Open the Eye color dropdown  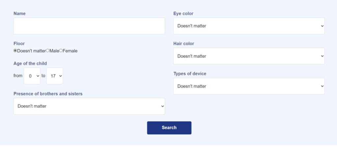tap(249, 26)
